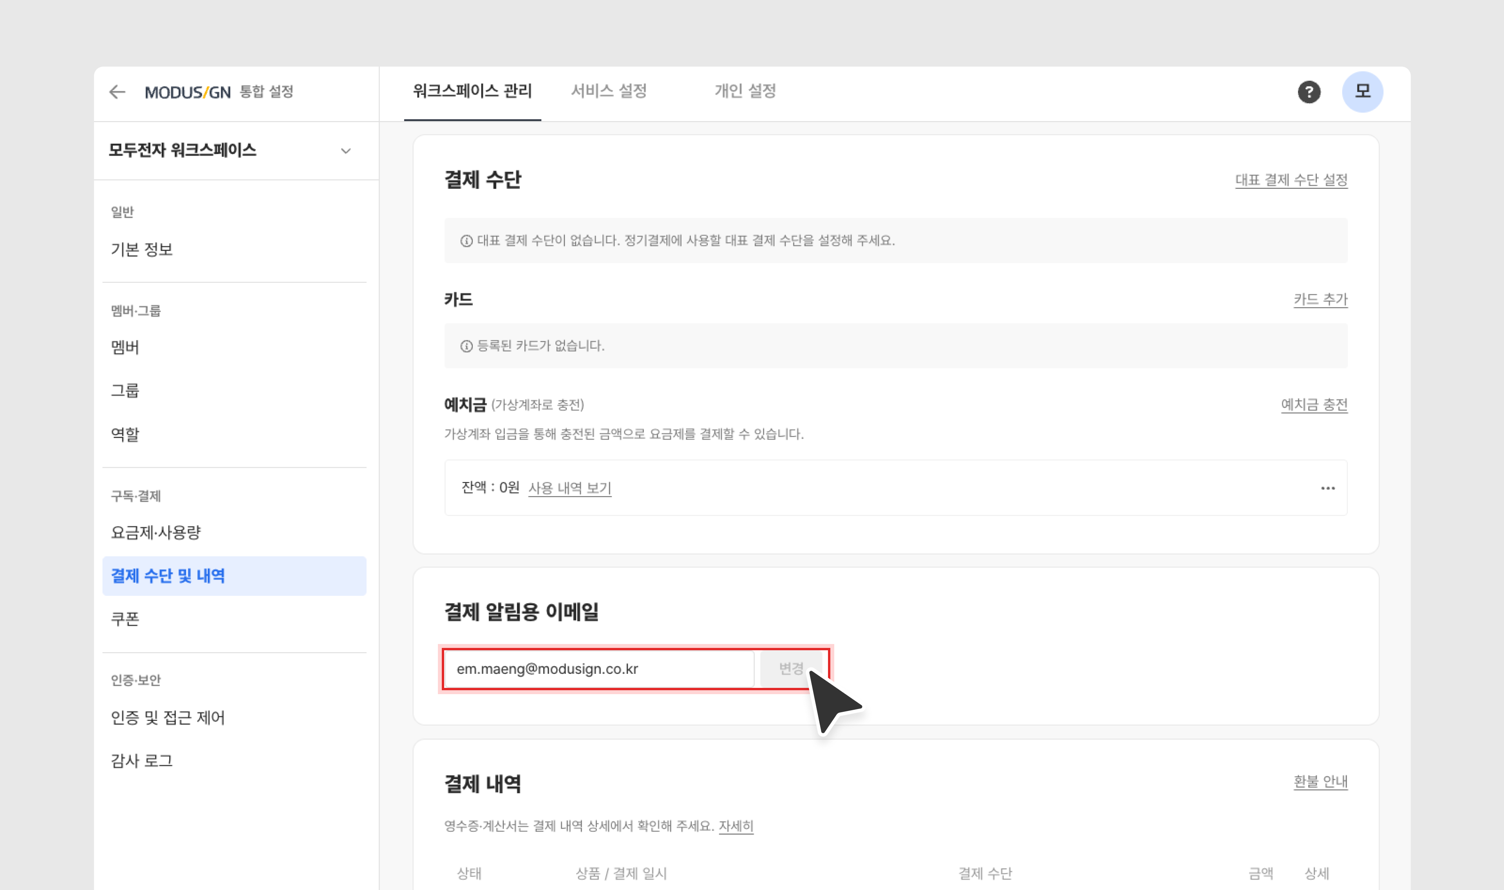Switch to 개인 설정 tab

point(745,91)
